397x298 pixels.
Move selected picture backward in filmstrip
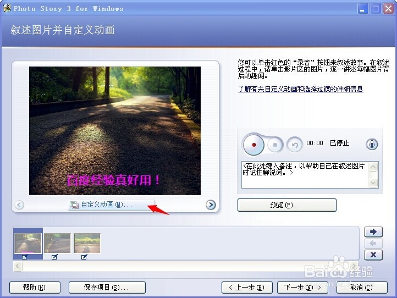click(x=373, y=244)
